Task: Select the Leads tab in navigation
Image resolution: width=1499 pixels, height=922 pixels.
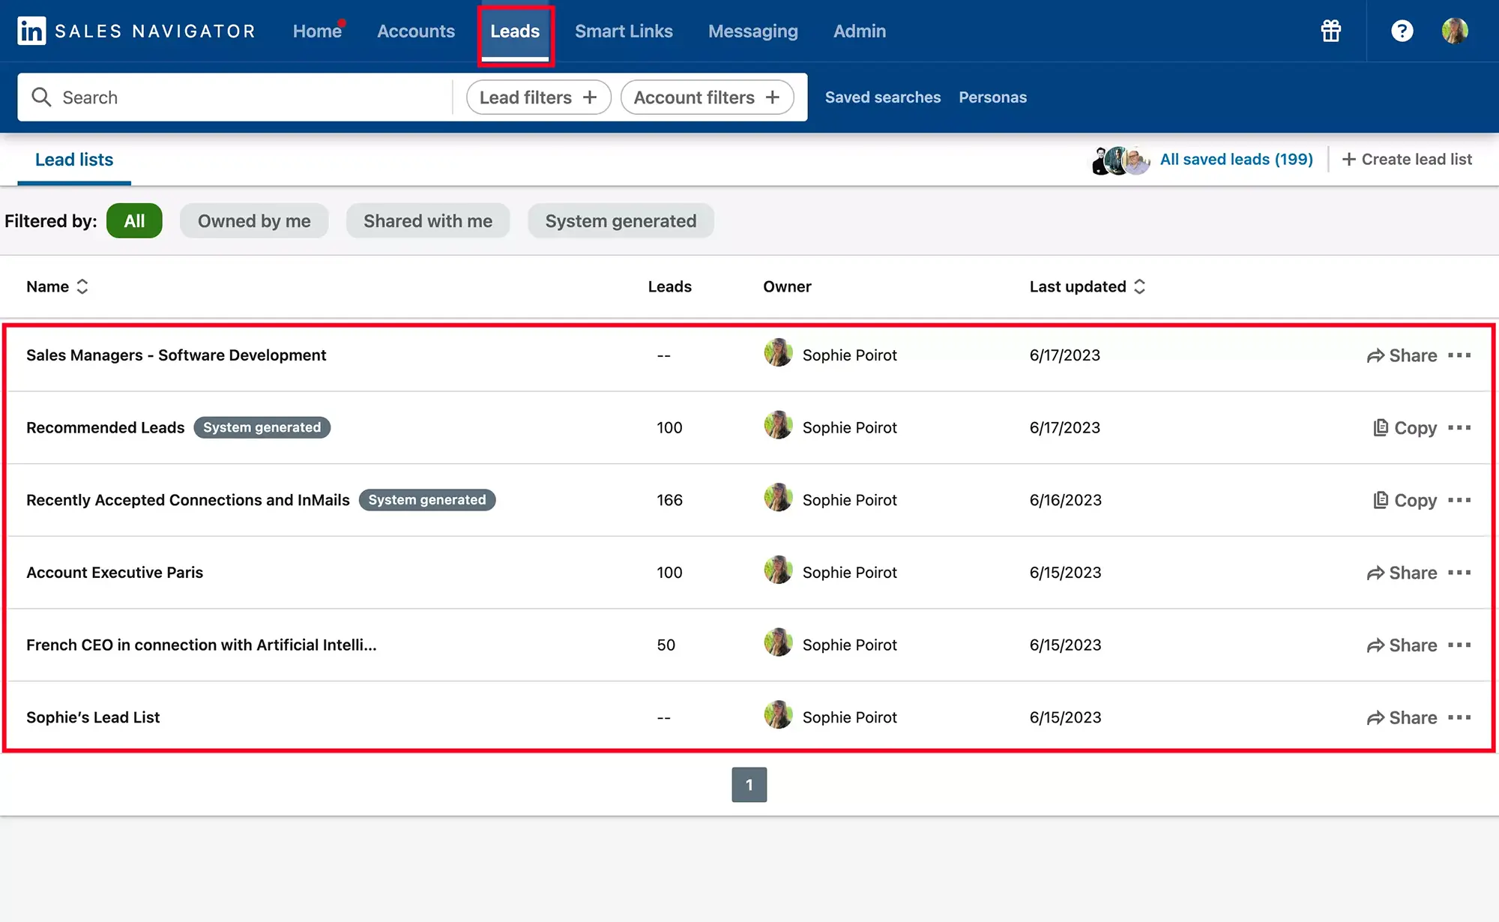Action: [x=515, y=30]
